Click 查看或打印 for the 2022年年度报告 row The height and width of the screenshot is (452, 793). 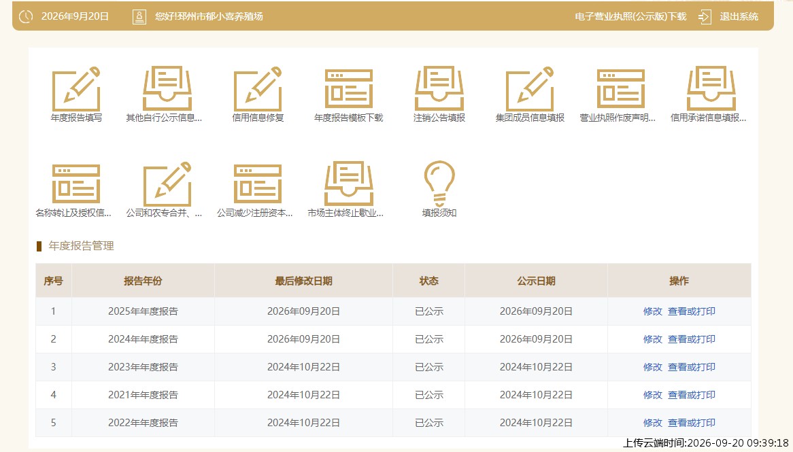(x=692, y=423)
